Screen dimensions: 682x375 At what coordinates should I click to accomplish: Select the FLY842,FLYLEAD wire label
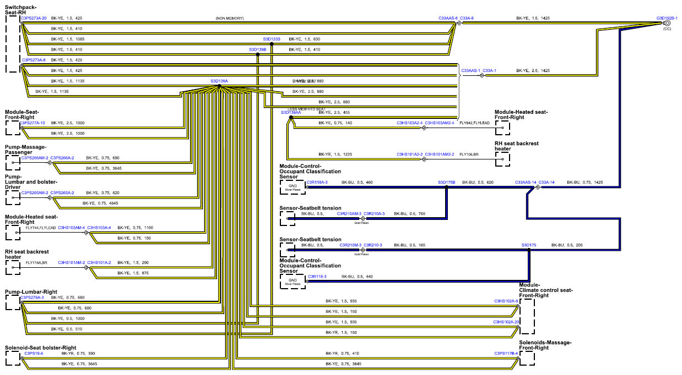click(475, 123)
